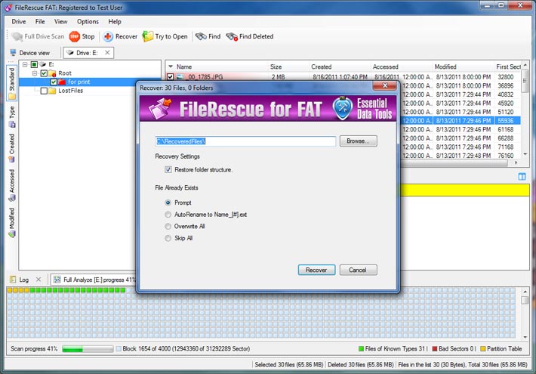Stop the scan with the Stop icon
Image resolution: width=536 pixels, height=374 pixels.
click(x=74, y=36)
